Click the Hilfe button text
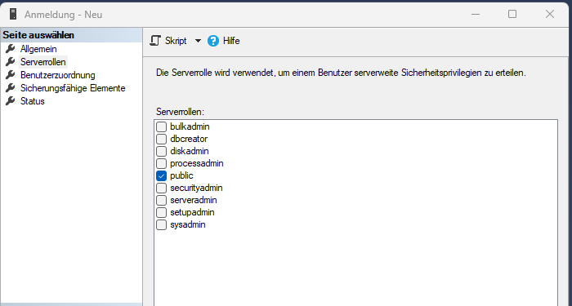The image size is (572, 306). coord(231,41)
